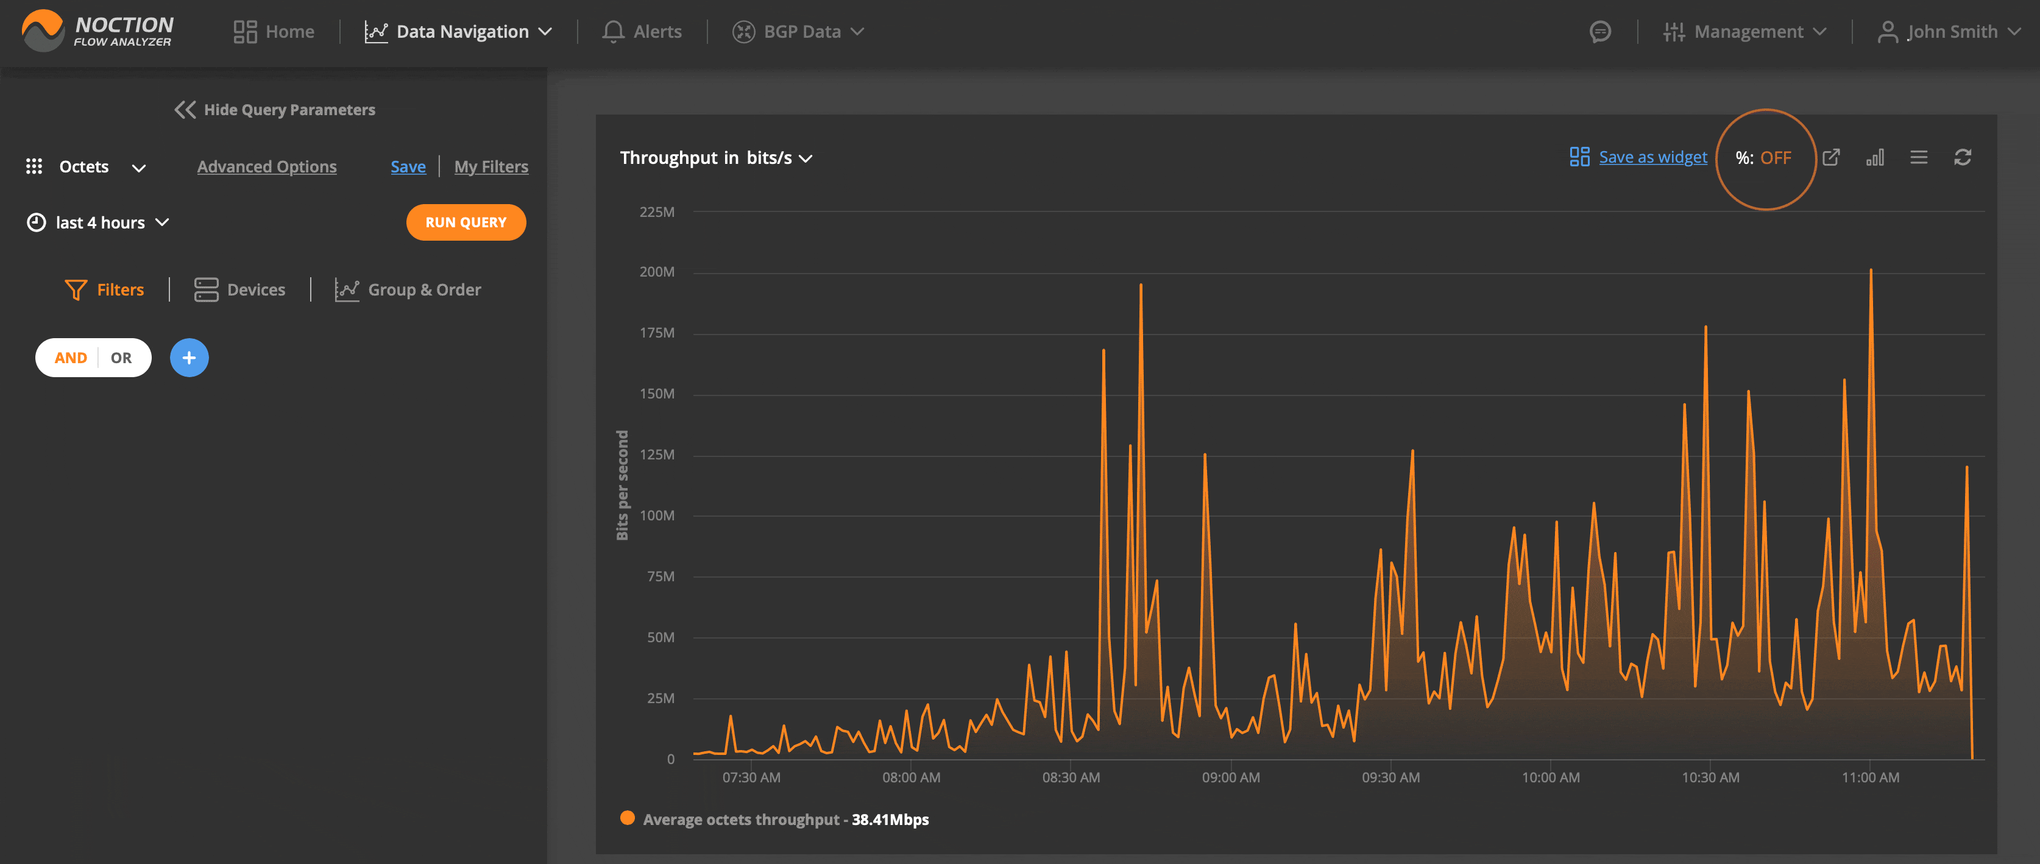Click the add filter plus button
The width and height of the screenshot is (2040, 864).
point(187,356)
